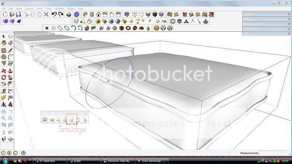Pick the Scale tool
292x164 pixels.
pyautogui.click(x=4, y=84)
